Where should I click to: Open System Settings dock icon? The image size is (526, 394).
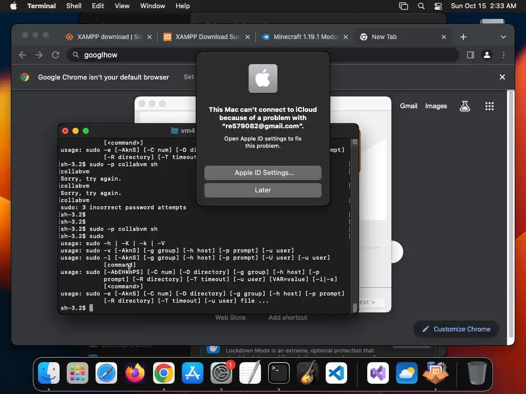[x=221, y=372]
